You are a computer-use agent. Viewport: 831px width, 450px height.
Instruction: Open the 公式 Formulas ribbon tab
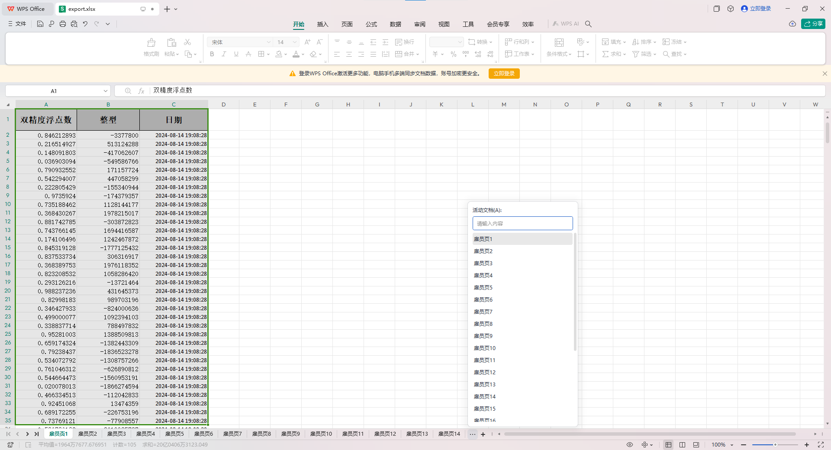click(x=371, y=24)
